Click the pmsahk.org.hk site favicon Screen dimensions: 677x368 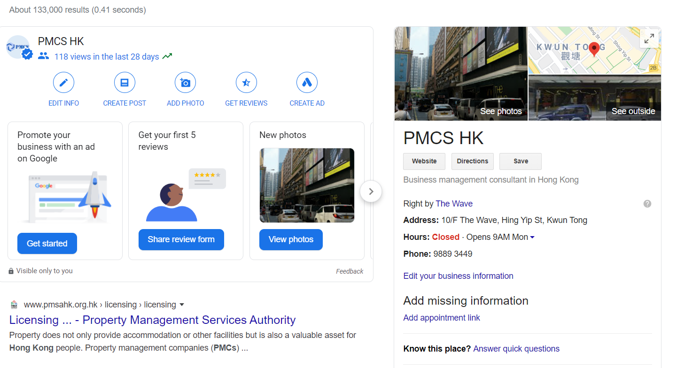pos(14,305)
